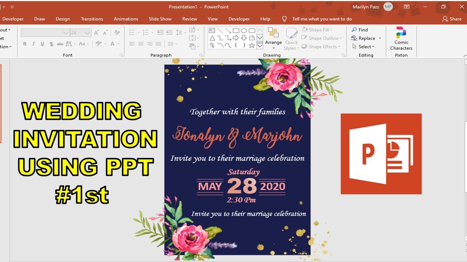This screenshot has height=262, width=467.
Task: Open the Review tab
Action: (x=190, y=19)
